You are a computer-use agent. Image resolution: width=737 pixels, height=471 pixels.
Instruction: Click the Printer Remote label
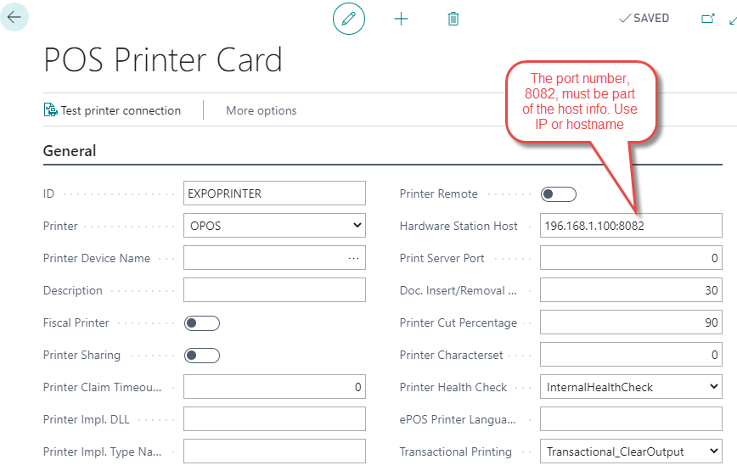438,194
